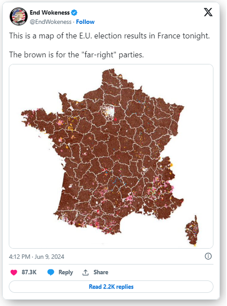The width and height of the screenshot is (227, 306).
Task: Click the "far-right" parties text line
Action: pos(76,55)
